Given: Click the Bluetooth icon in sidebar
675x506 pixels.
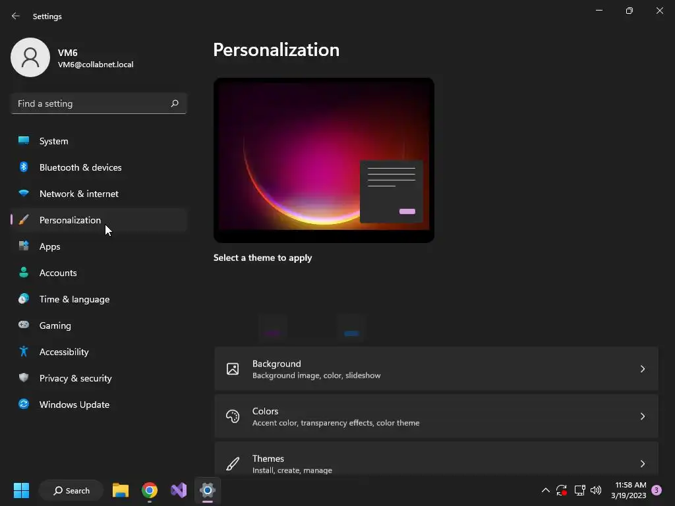Looking at the screenshot, I should click(24, 167).
